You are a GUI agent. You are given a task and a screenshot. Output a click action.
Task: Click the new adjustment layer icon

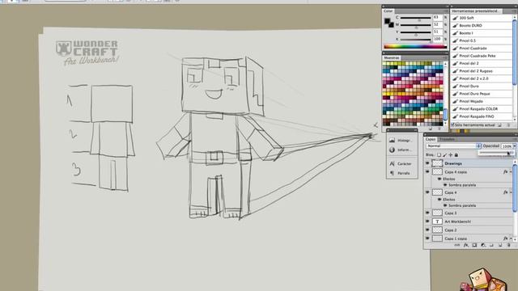coord(483,245)
